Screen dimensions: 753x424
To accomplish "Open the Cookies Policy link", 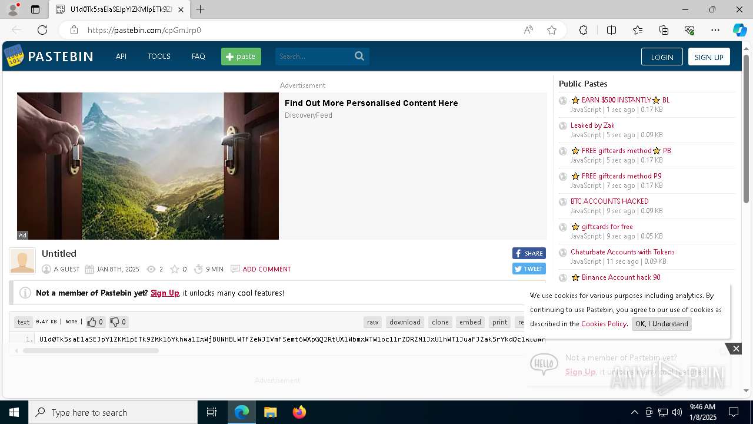I will 604,324.
